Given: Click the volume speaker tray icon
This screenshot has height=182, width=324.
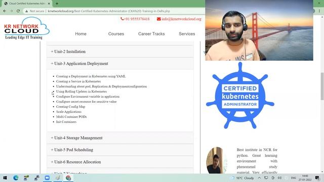Looking at the screenshot, I should click(279, 178).
